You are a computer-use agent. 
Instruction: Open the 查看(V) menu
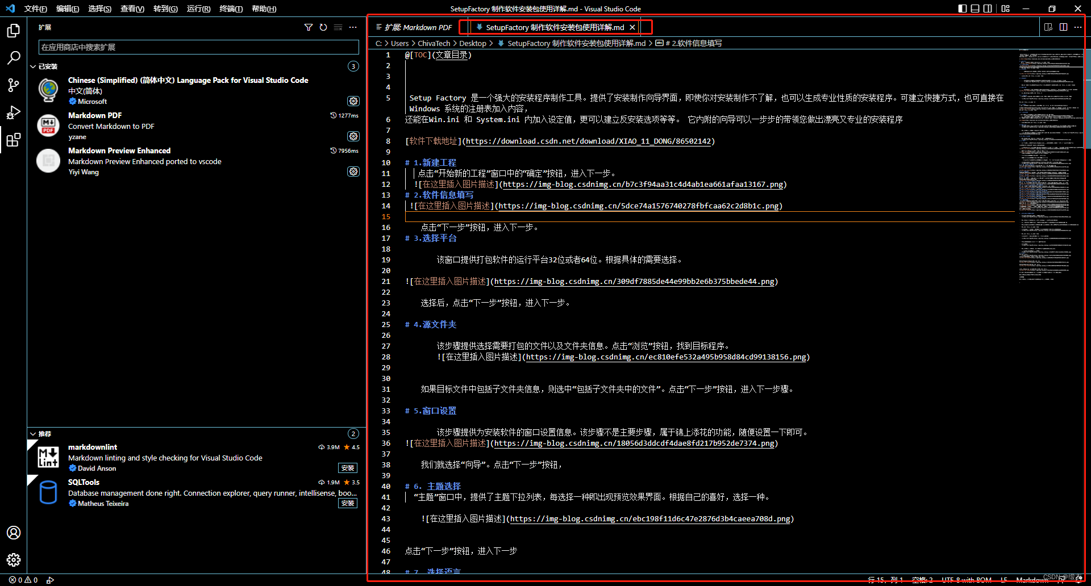132,9
